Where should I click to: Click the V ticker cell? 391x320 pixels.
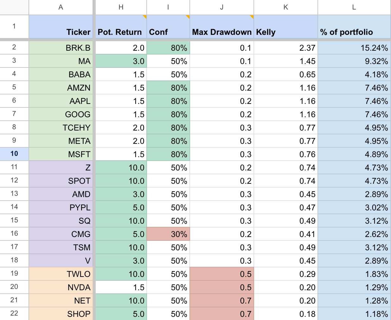pyautogui.click(x=61, y=261)
